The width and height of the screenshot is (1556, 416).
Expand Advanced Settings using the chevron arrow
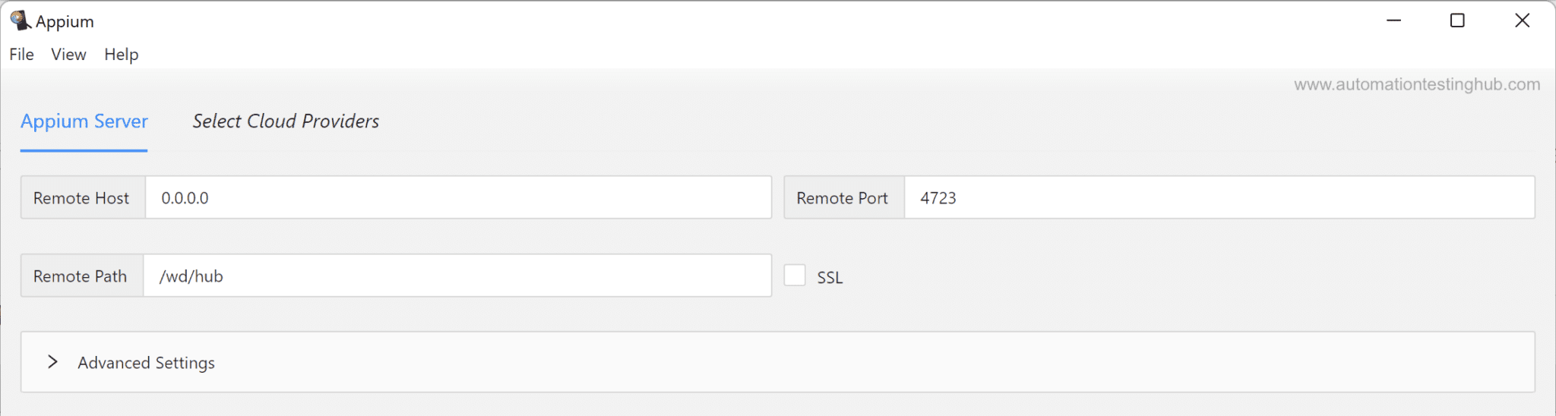(52, 362)
